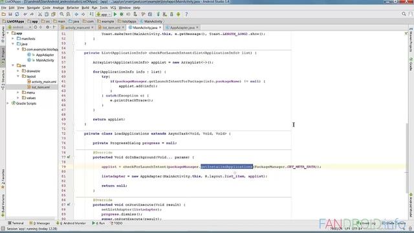The width and height of the screenshot is (414, 233).
Task: Toggle the Project side panel
Action: pos(3,57)
